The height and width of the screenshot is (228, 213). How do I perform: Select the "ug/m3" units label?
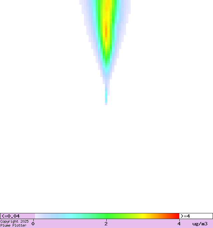tap(200, 224)
